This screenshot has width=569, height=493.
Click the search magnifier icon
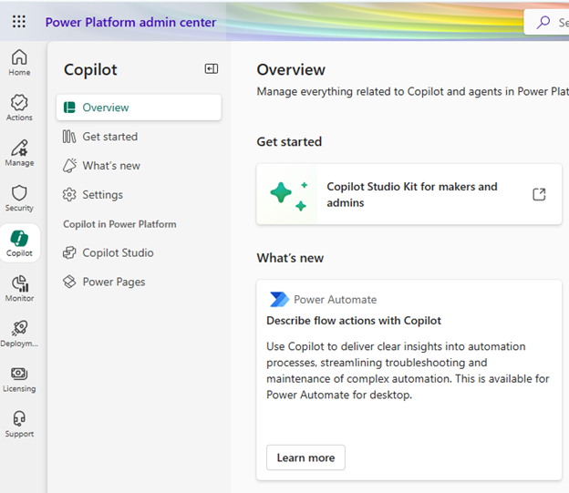click(543, 22)
